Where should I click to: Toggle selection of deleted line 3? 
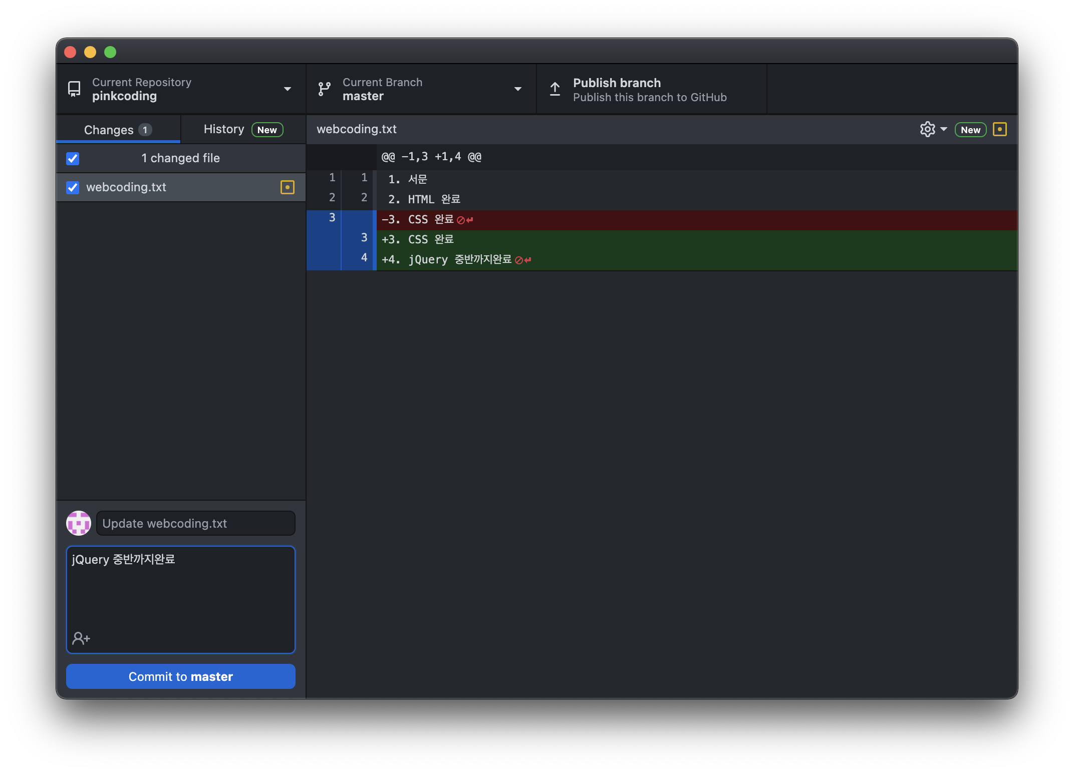(341, 220)
